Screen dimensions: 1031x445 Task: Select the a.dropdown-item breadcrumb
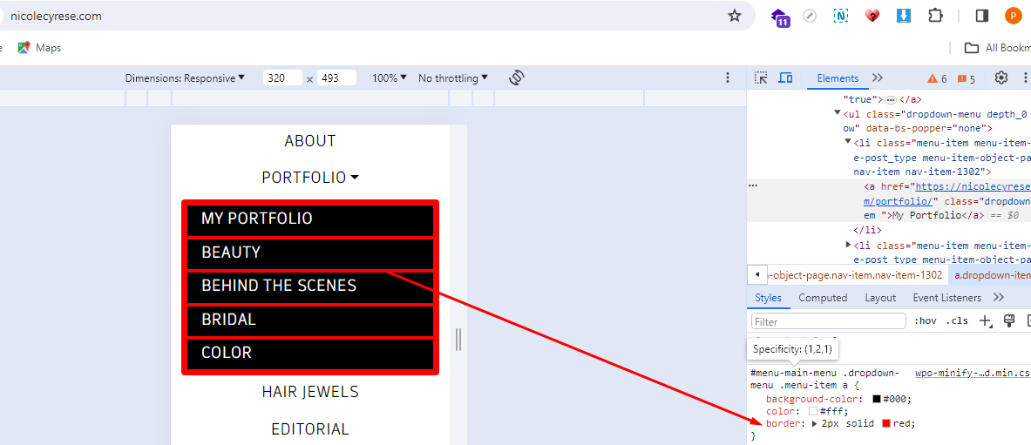click(x=990, y=275)
